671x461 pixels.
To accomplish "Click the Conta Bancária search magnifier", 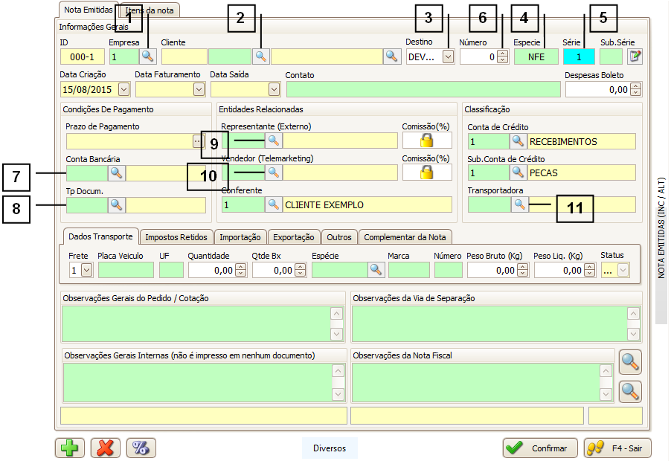I will pos(116,173).
